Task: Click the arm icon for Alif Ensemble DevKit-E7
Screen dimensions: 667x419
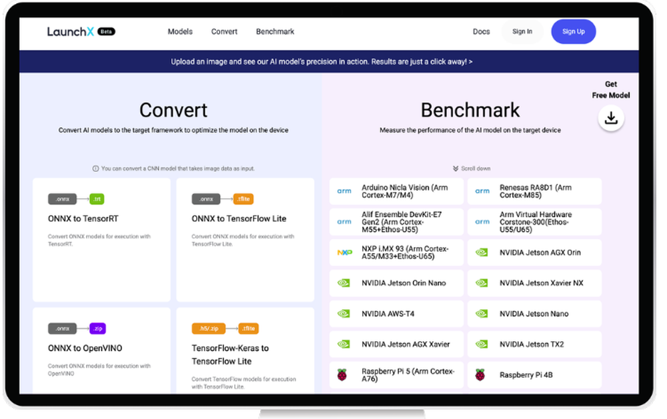Action: click(344, 222)
